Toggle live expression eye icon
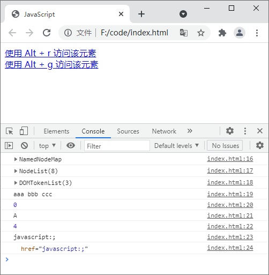The image size is (269, 275). tap(71, 145)
